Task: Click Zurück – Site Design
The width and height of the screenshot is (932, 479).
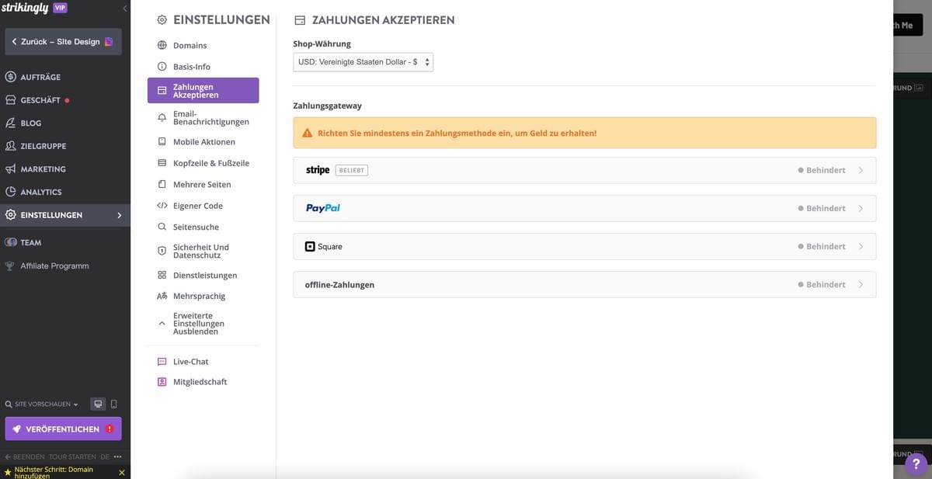Action: click(63, 40)
